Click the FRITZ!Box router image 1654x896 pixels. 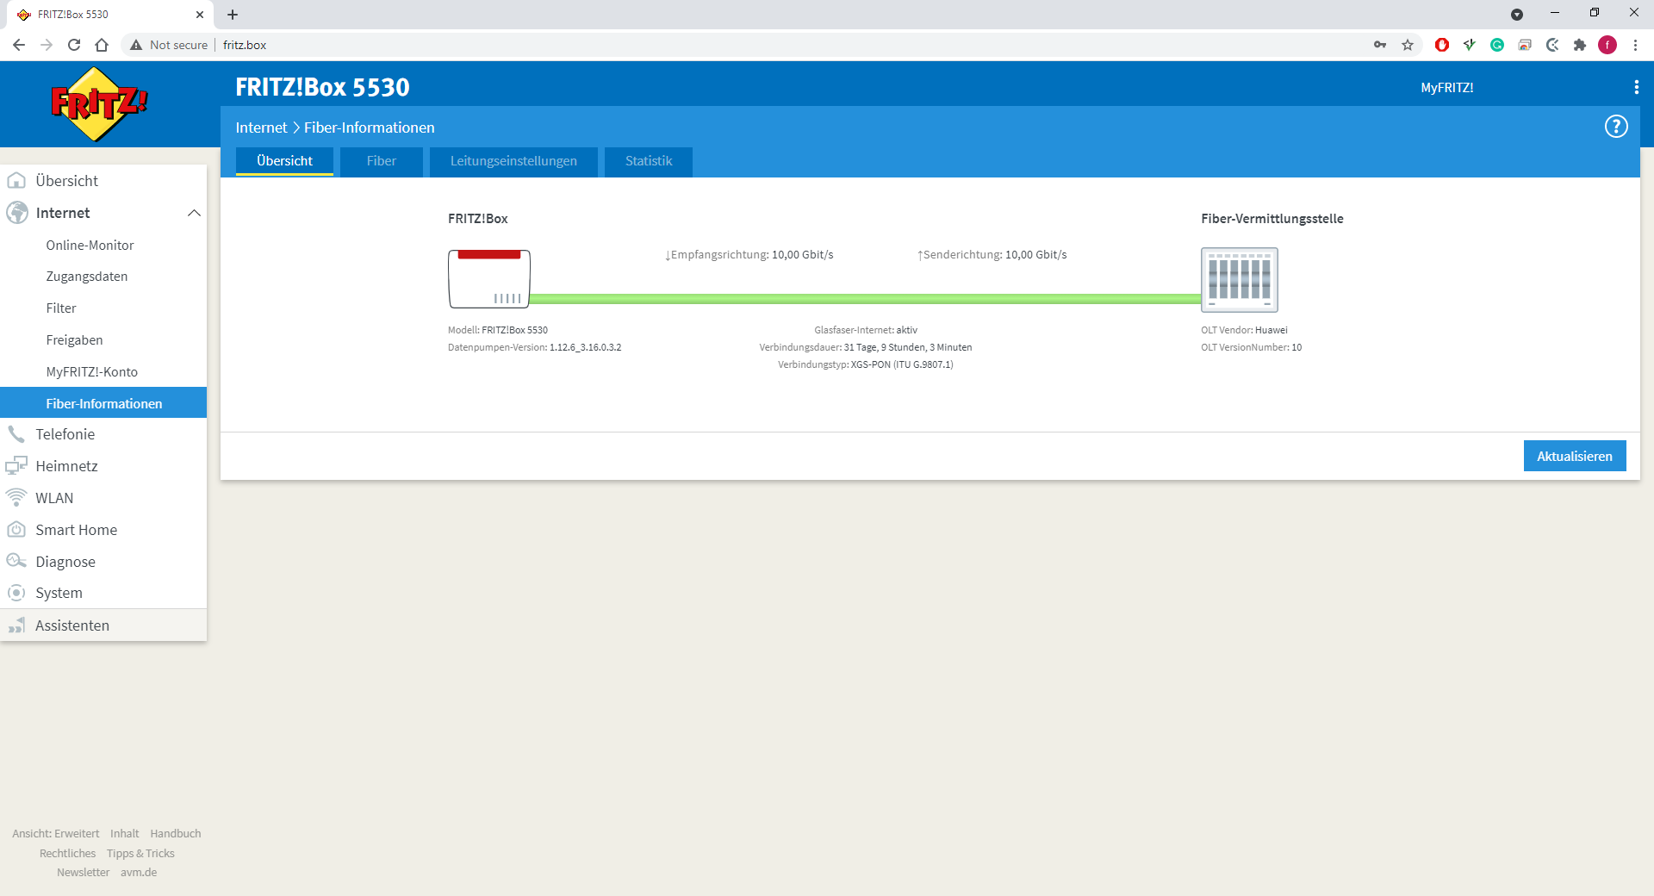click(488, 279)
